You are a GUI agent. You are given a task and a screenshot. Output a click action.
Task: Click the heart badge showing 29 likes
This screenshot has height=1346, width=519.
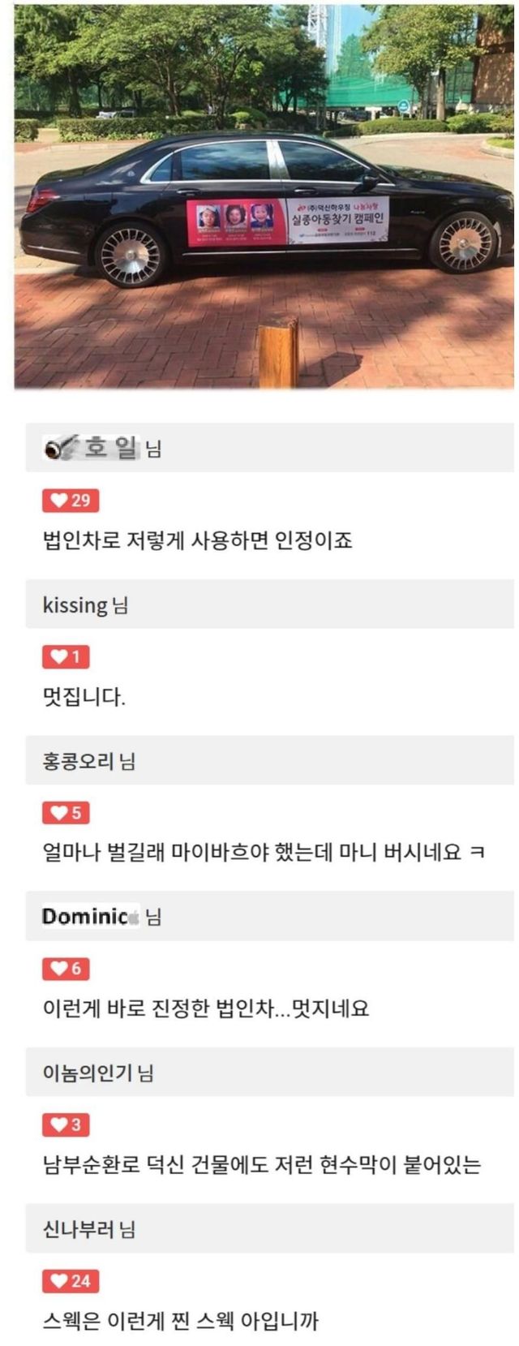[71, 501]
